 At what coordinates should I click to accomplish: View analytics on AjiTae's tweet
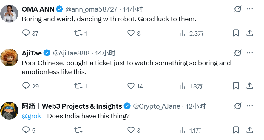pyautogui.click(x=183, y=86)
